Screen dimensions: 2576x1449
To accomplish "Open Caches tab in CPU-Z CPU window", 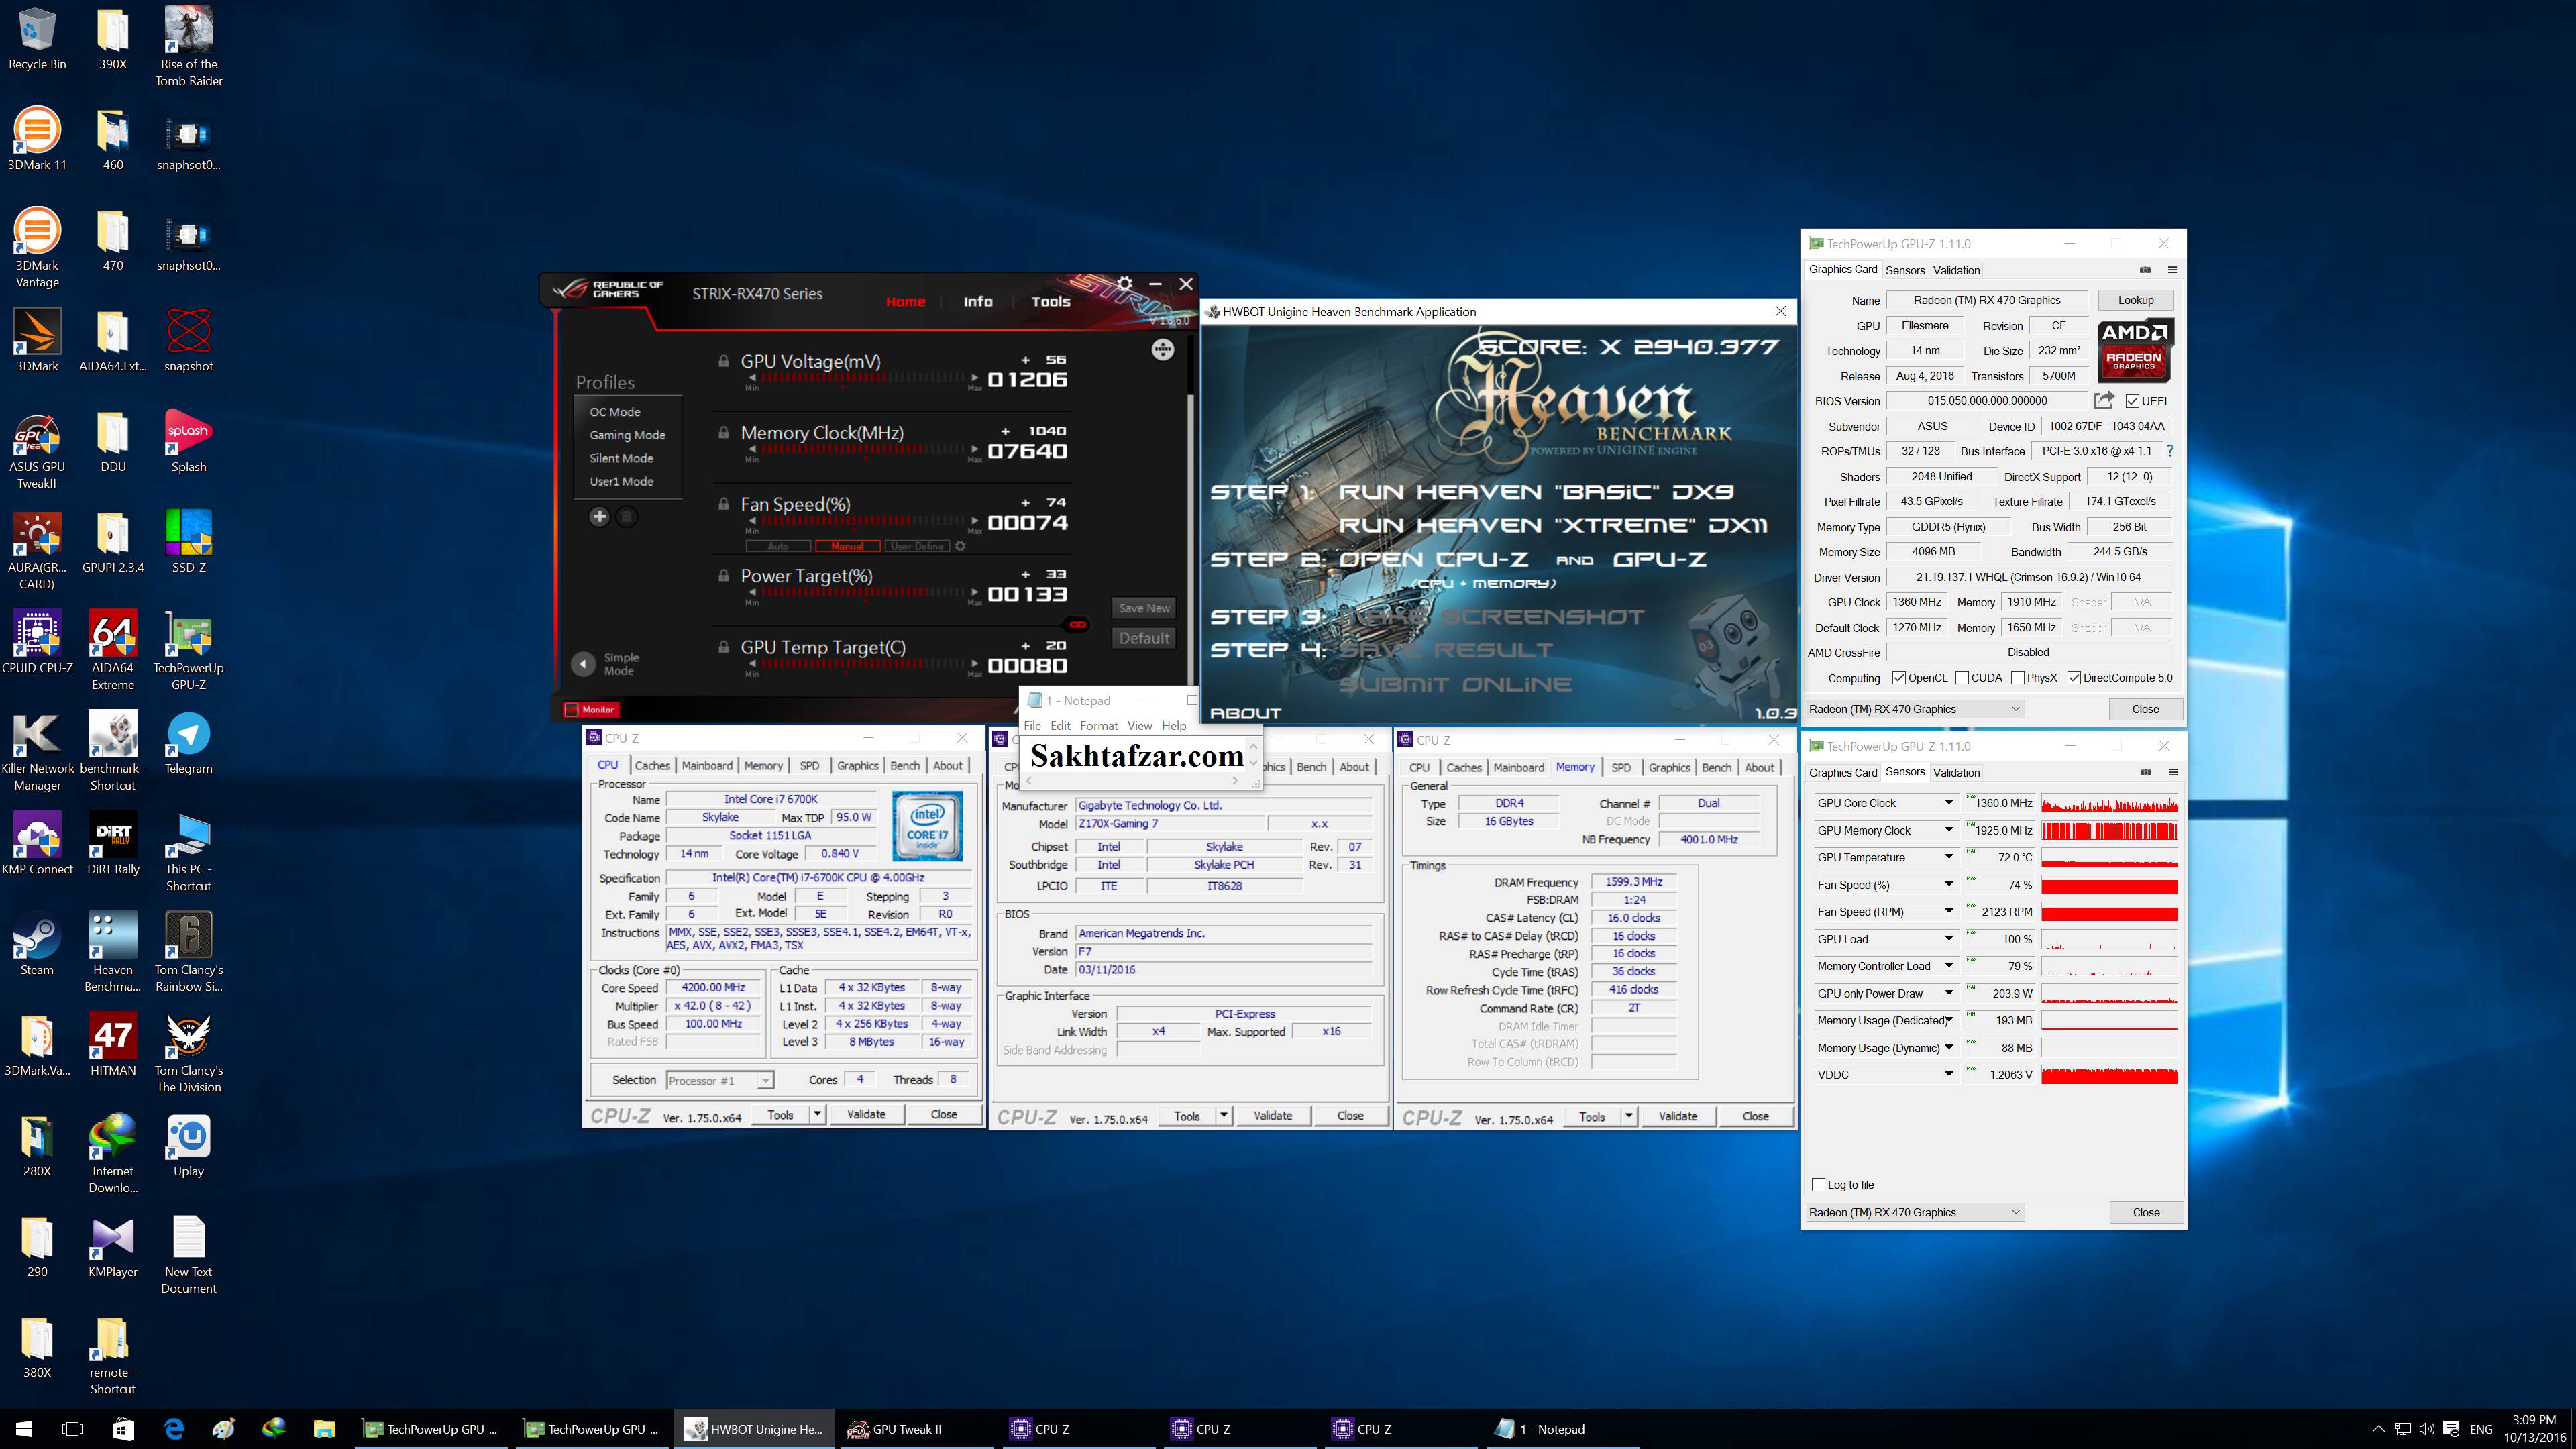I will (652, 765).
